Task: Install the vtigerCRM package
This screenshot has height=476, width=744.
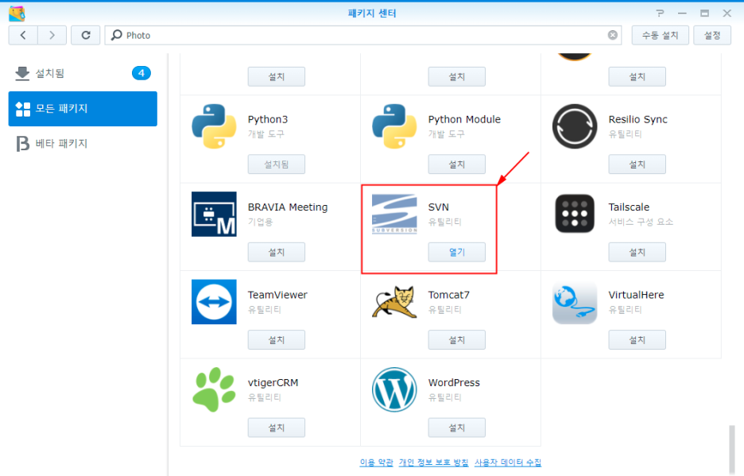Action: click(276, 428)
